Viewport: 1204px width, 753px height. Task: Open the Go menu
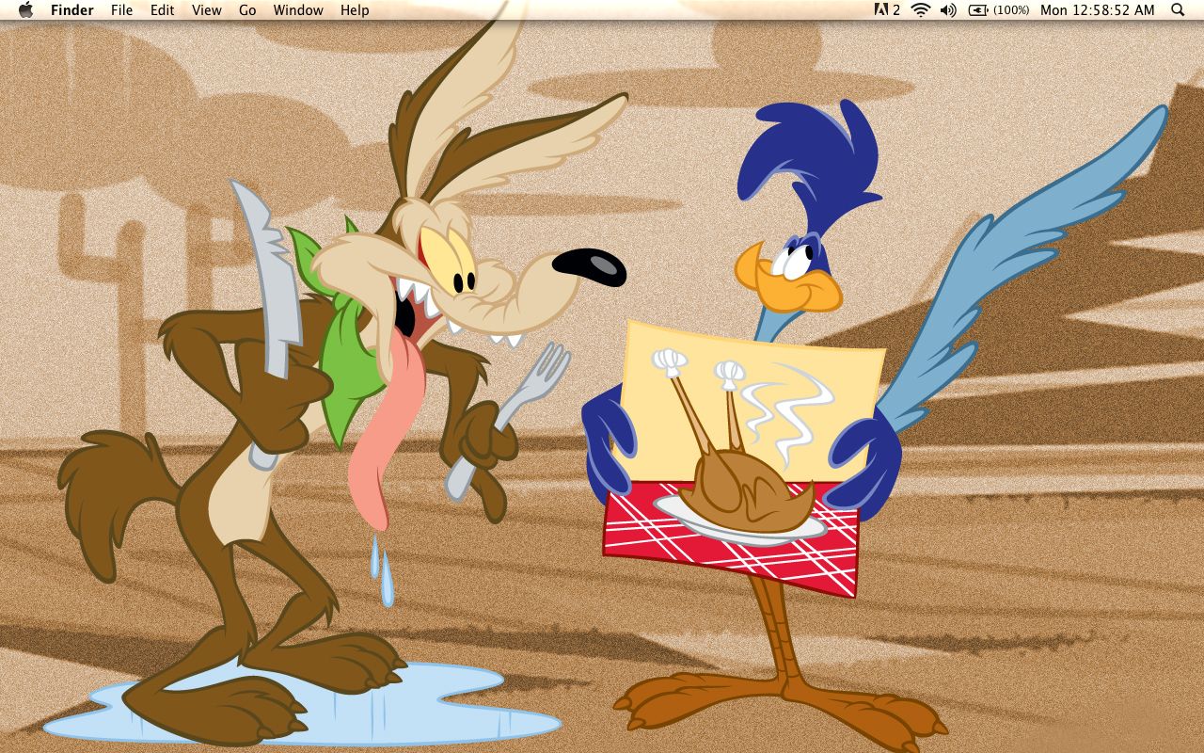pos(247,10)
